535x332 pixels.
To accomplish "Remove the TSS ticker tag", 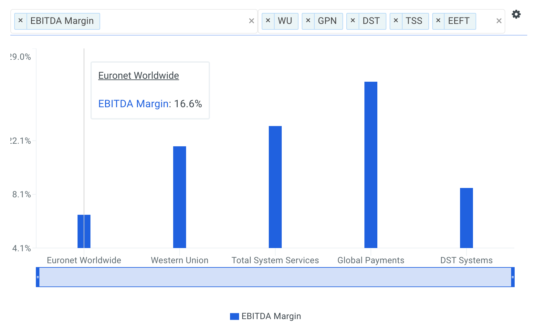I will [x=396, y=21].
